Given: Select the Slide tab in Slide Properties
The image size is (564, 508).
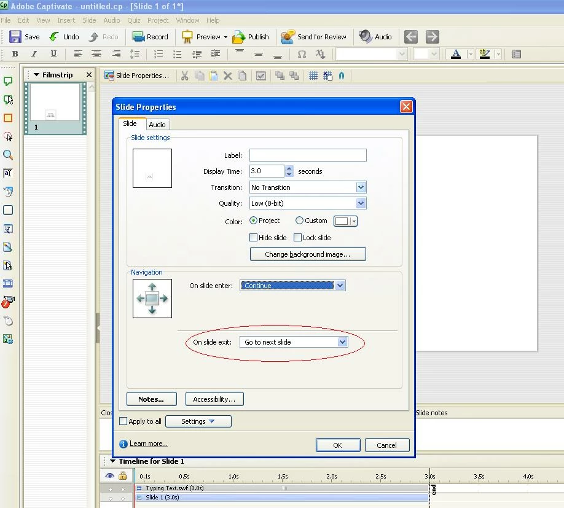Looking at the screenshot, I should (x=130, y=123).
